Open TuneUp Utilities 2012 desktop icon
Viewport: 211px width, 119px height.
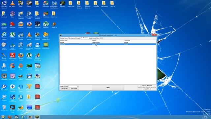46,36
